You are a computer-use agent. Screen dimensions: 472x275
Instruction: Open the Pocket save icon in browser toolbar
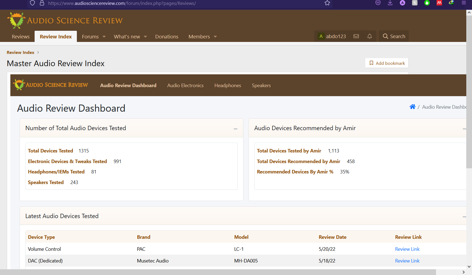pos(378,3)
